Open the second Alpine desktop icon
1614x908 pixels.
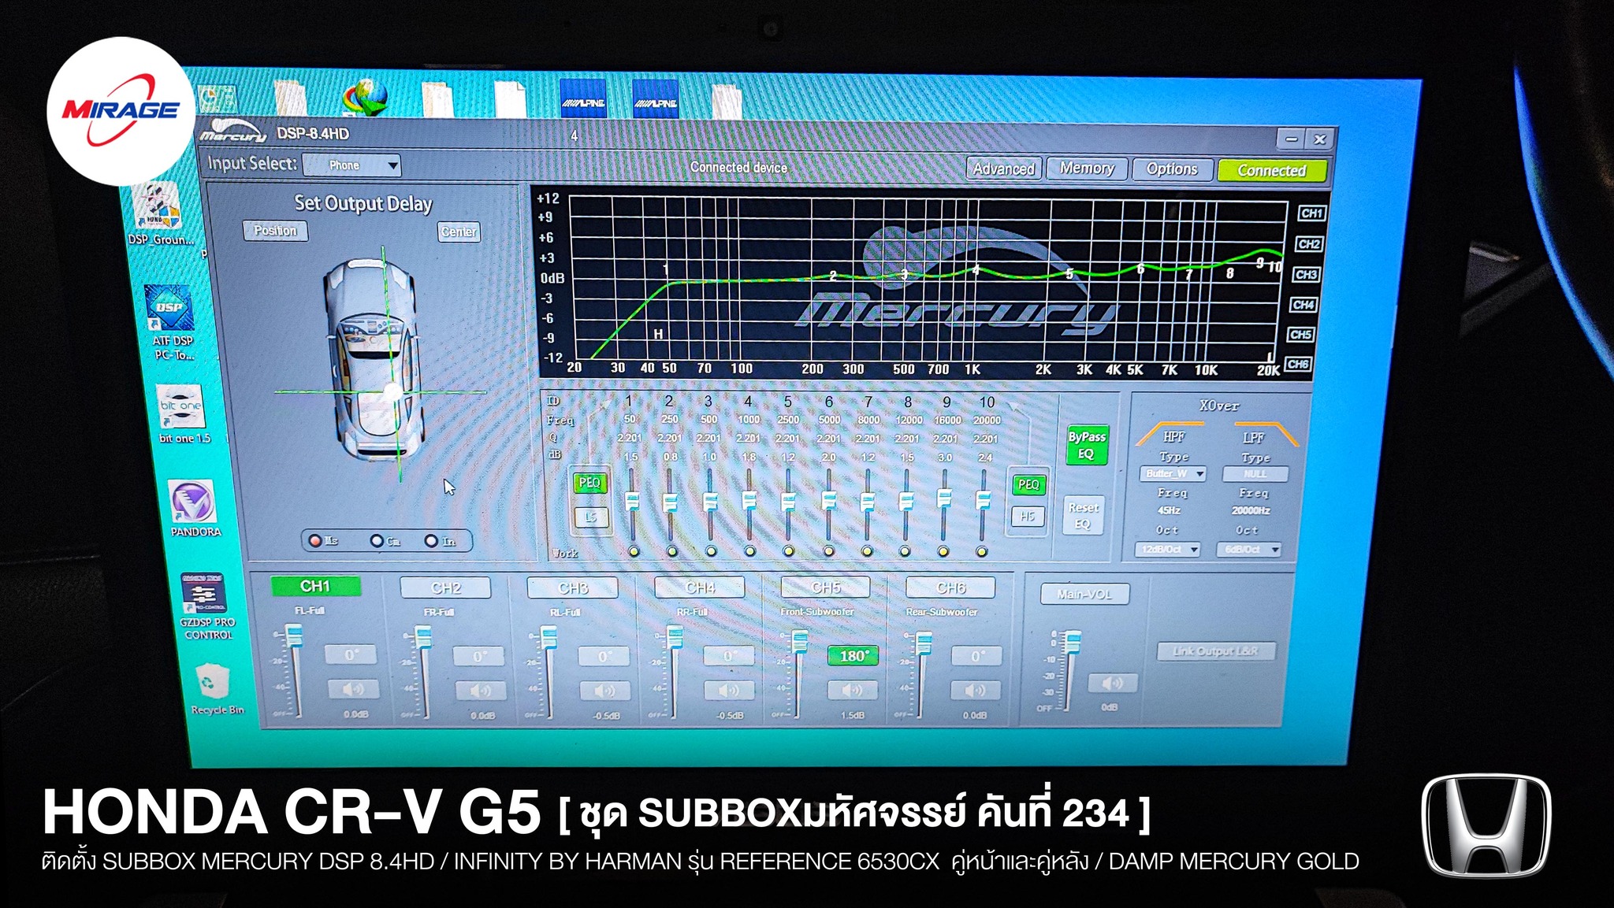(x=656, y=99)
